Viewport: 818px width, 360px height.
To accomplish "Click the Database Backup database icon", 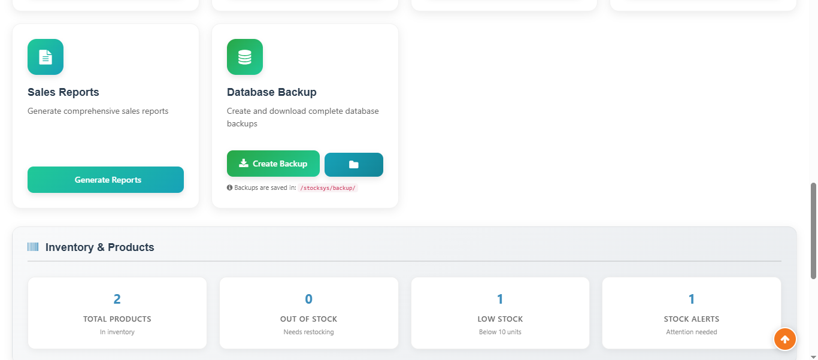I will point(244,57).
